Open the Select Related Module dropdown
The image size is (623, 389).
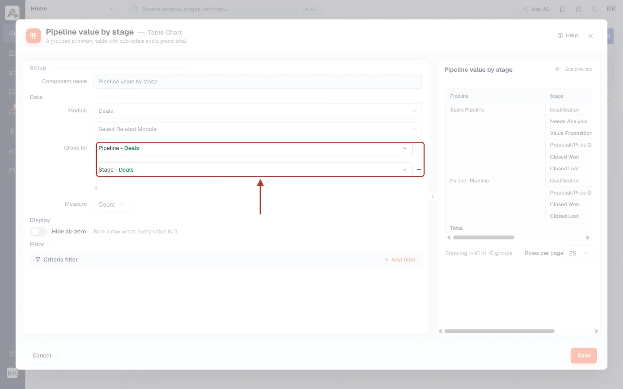pyautogui.click(x=257, y=129)
